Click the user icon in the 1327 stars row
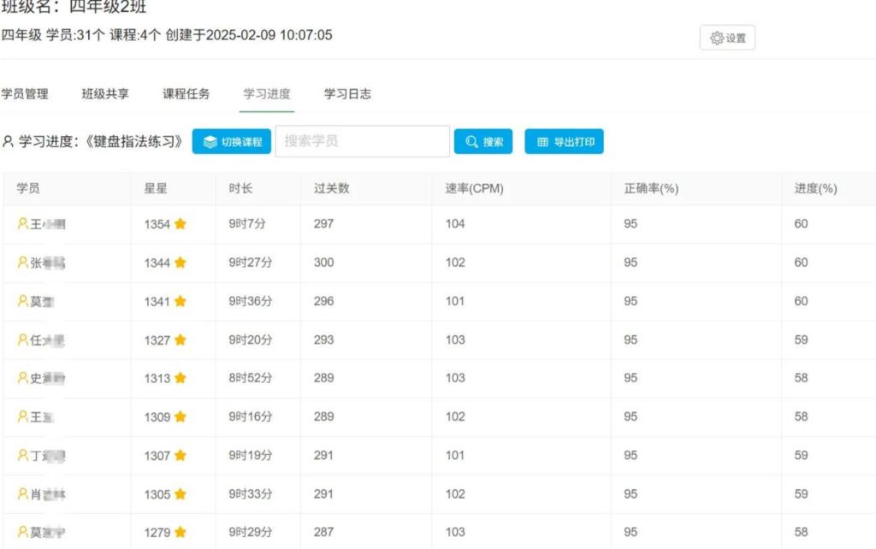The height and width of the screenshot is (549, 876). (23, 340)
